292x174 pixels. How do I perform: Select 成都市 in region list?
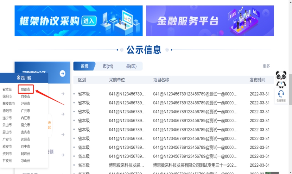click(25, 90)
